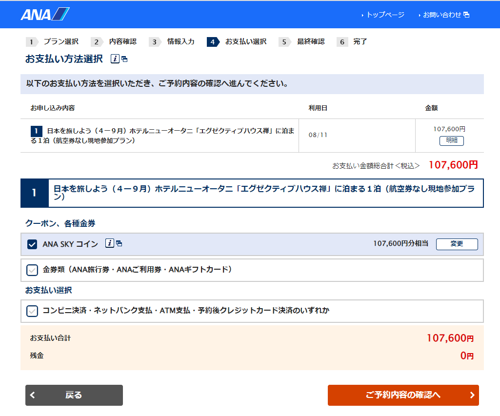
Task: Click the 金額 column header
Action: click(x=431, y=108)
